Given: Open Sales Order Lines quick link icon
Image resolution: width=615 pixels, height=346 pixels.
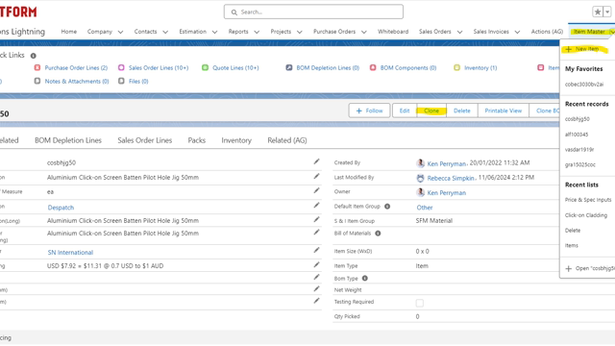Looking at the screenshot, I should (x=121, y=67).
